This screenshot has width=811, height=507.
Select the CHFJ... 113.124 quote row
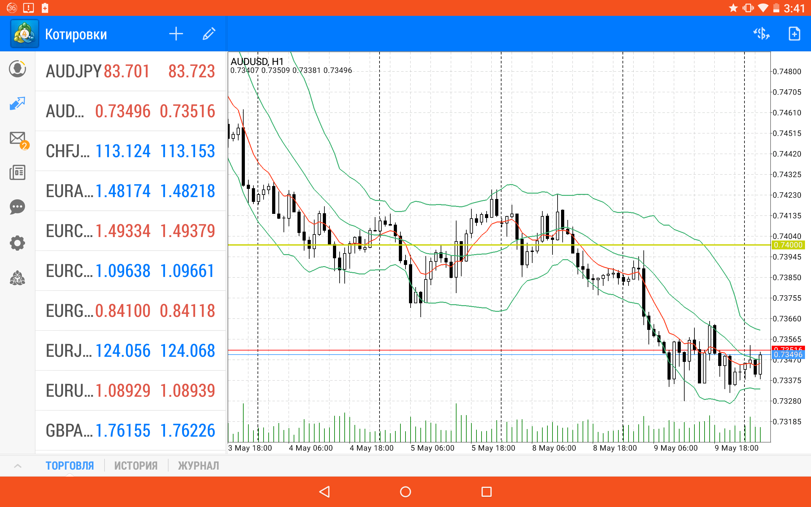131,151
